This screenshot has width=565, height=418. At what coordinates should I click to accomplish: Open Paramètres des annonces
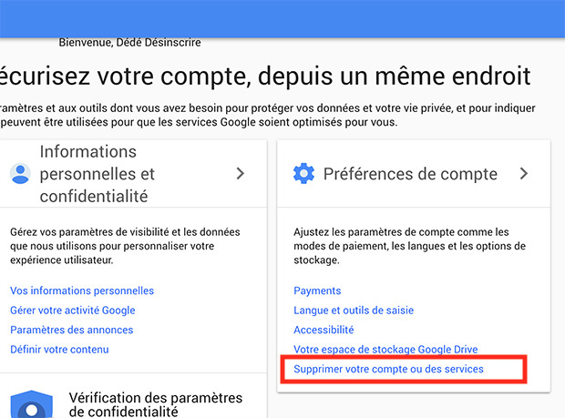click(72, 330)
